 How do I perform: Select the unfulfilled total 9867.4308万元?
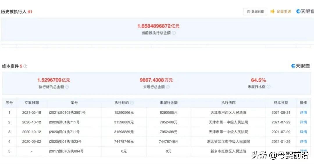tap(156, 80)
